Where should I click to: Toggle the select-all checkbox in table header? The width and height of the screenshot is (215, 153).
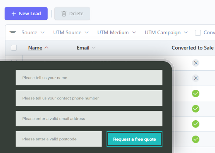(14, 48)
